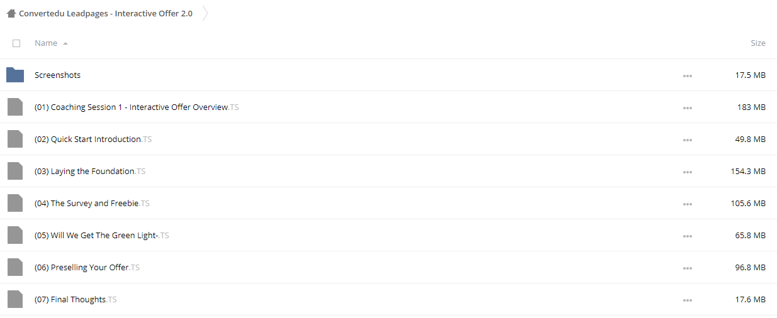This screenshot has width=777, height=318.
Task: Open more options for Coaching Session 1
Action: [687, 107]
